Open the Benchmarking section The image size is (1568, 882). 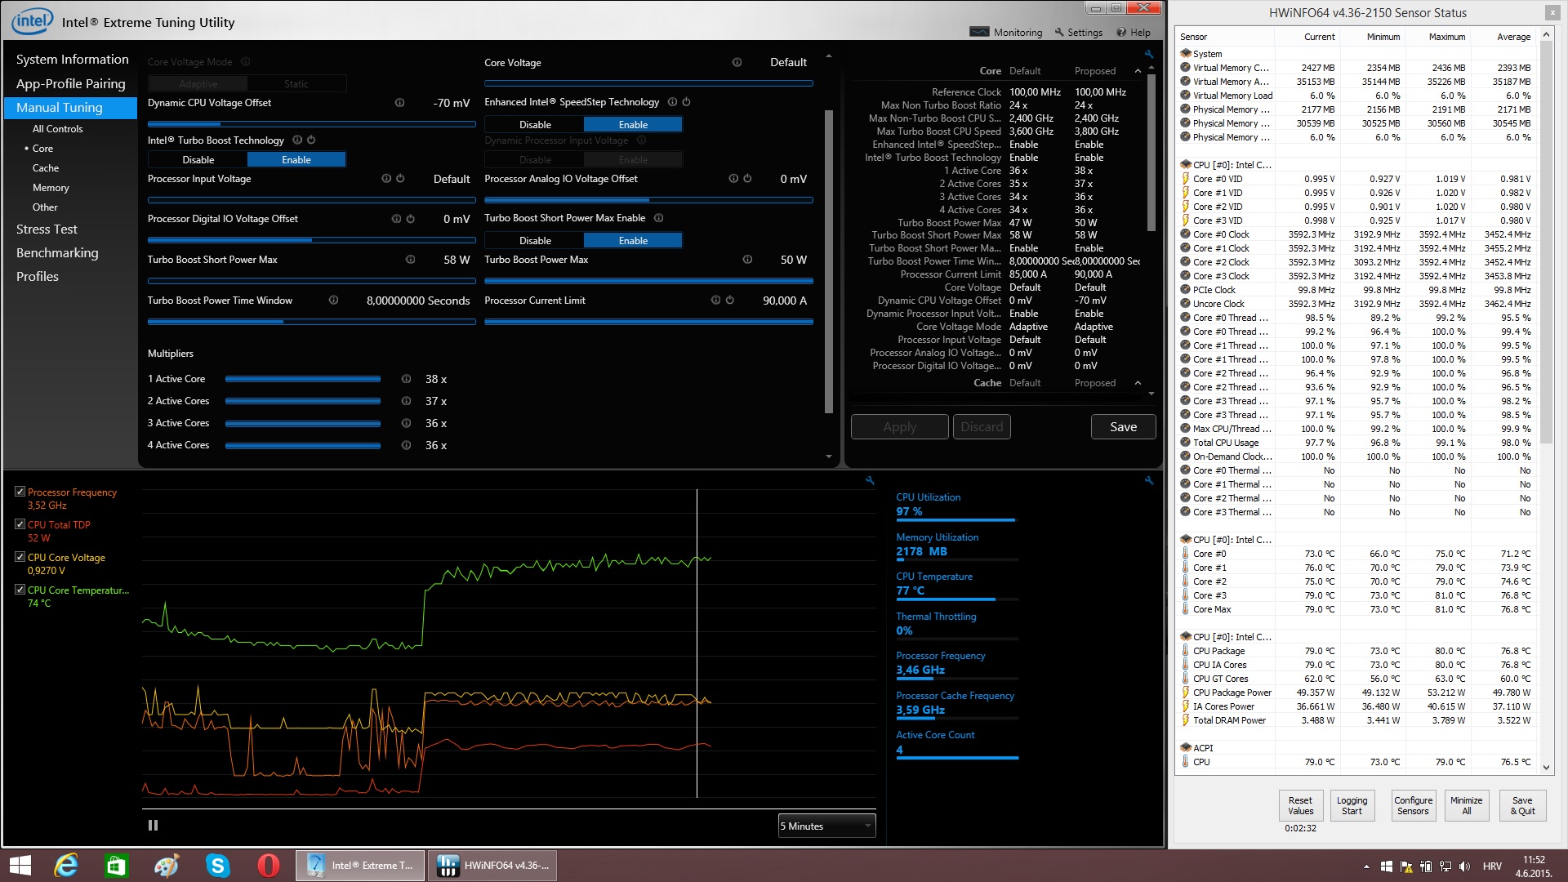[x=57, y=253]
